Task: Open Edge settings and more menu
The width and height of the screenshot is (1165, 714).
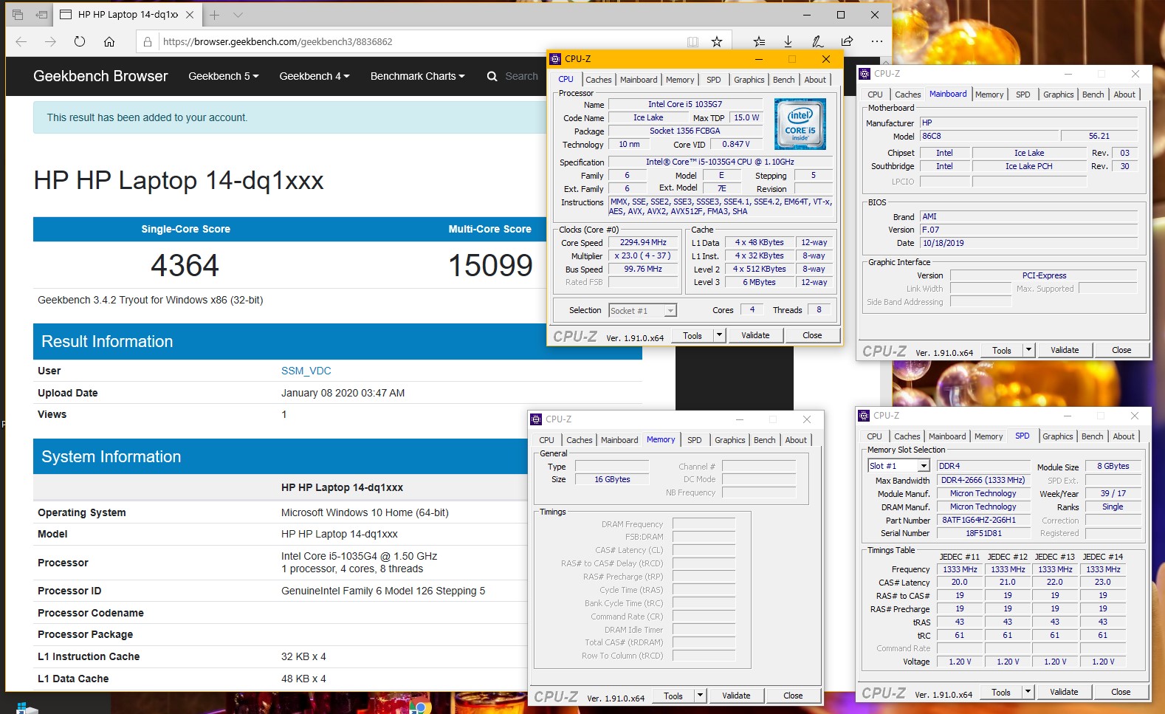Action: point(876,41)
